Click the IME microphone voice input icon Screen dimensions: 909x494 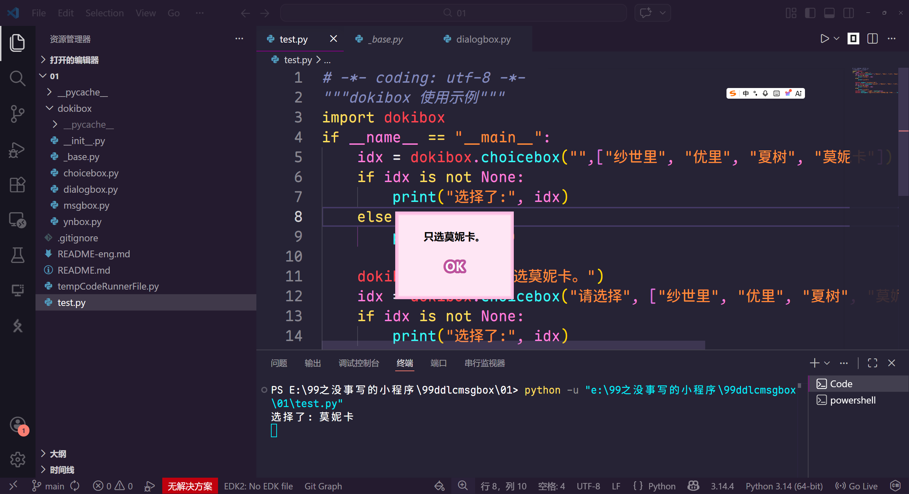(x=766, y=93)
